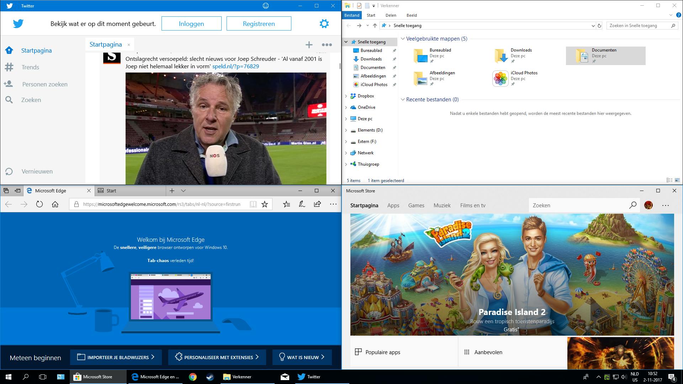Open the Beeld ribbon tab
The width and height of the screenshot is (683, 384).
click(412, 15)
